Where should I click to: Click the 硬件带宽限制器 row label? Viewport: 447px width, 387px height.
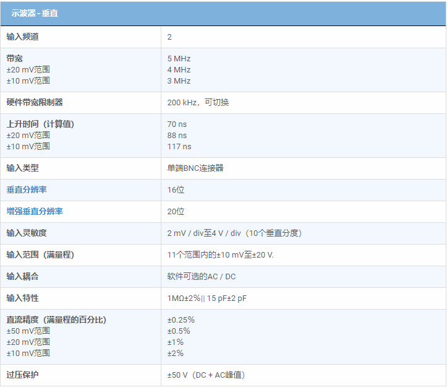pyautogui.click(x=35, y=102)
